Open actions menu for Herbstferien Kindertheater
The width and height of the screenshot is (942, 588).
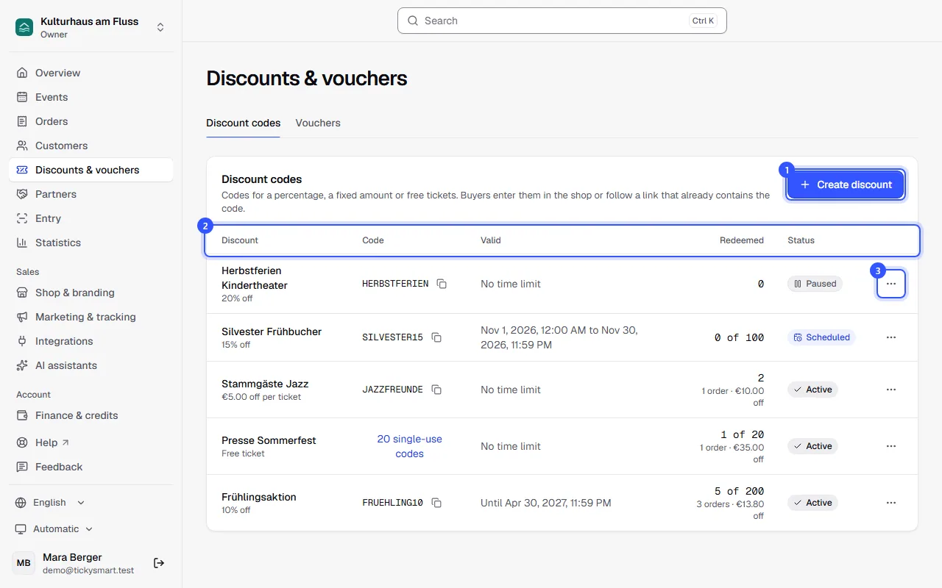coord(891,284)
